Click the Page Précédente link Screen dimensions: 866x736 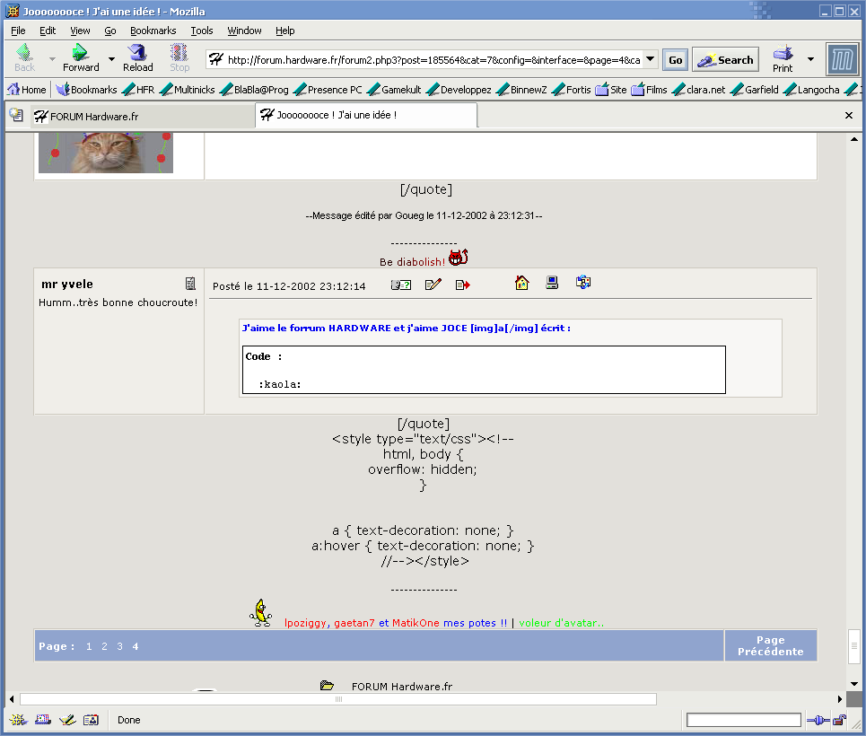pyautogui.click(x=770, y=646)
